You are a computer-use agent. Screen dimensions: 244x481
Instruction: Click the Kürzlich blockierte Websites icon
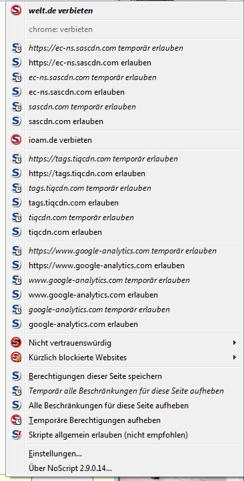(x=16, y=358)
